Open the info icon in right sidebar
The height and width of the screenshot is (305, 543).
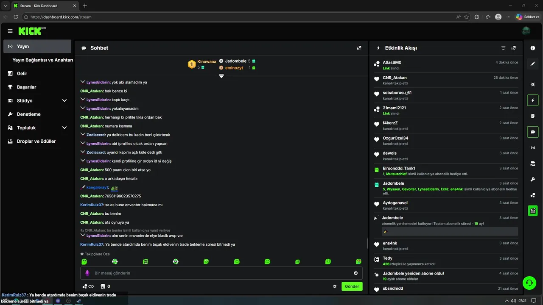point(533,48)
